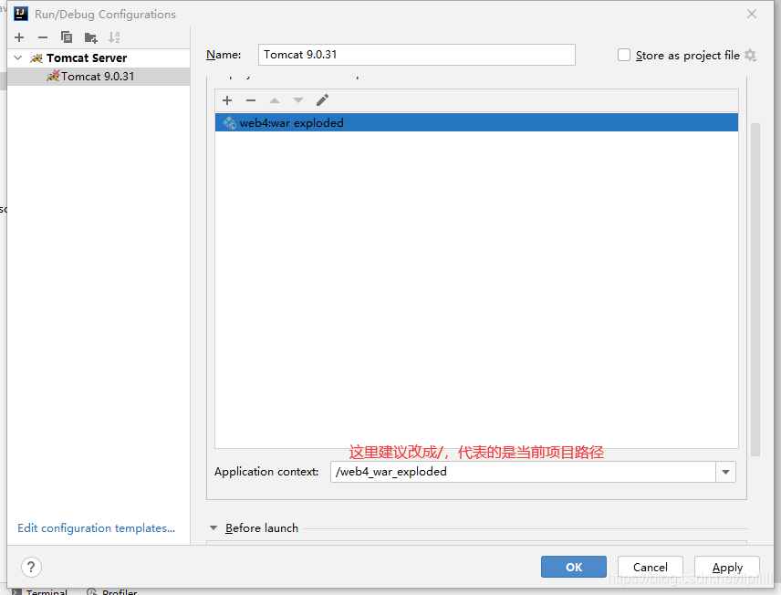The width and height of the screenshot is (781, 595).
Task: Click the Name input field
Action: pyautogui.click(x=416, y=55)
